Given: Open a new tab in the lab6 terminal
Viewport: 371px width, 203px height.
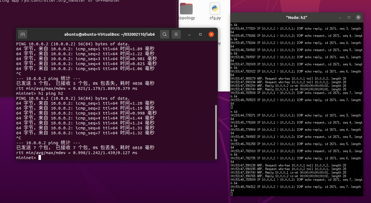Looking at the screenshot, I should pyautogui.click(x=23, y=34).
